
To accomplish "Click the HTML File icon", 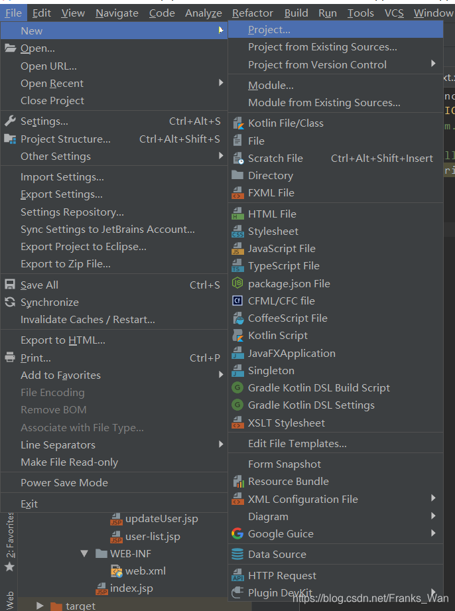I will tap(237, 214).
